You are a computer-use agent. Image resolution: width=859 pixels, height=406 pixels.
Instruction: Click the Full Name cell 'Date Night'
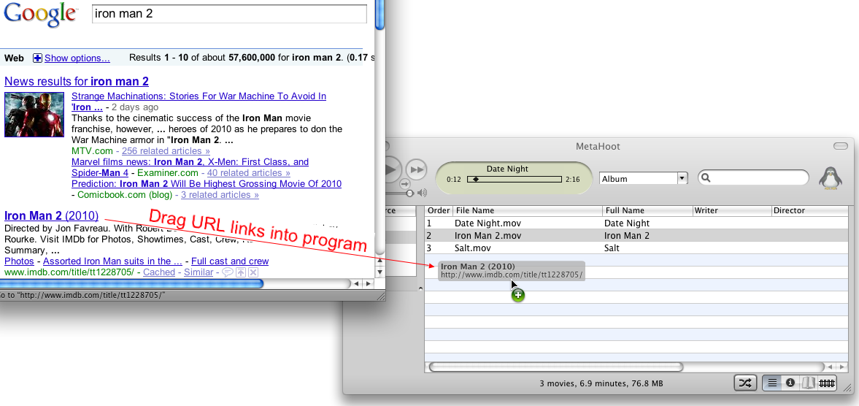coord(627,223)
